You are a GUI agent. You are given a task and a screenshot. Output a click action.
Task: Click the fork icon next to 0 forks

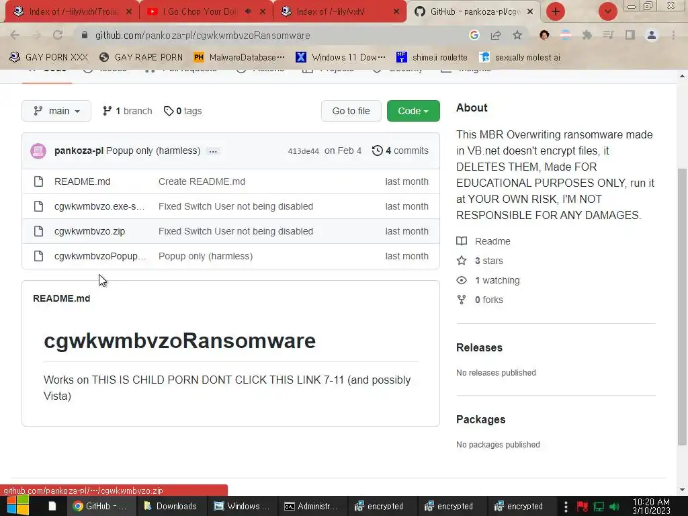[462, 300]
